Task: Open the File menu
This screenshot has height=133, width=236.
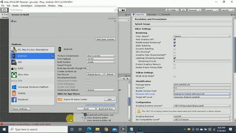Action: 3,6
